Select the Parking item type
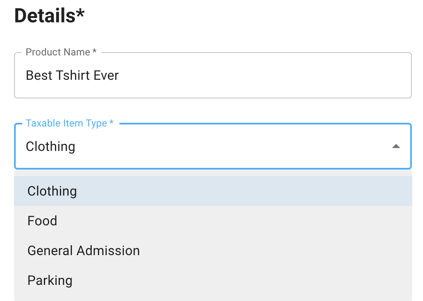 (x=50, y=280)
